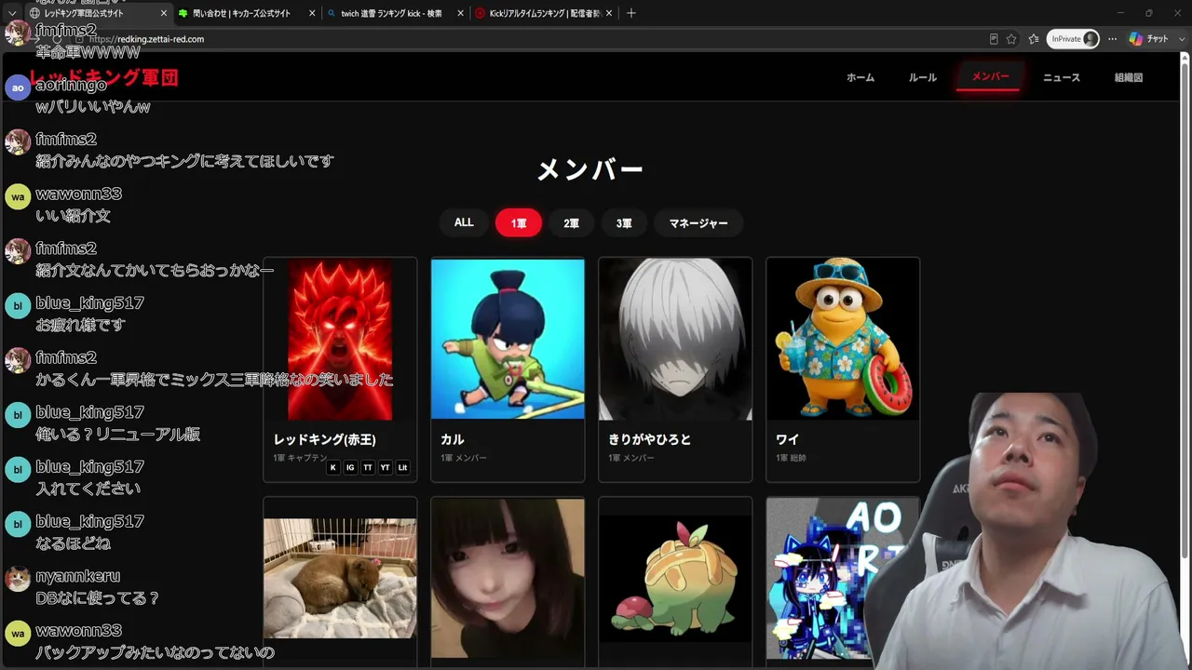Expand the chevron next to チャット
The height and width of the screenshot is (670, 1192).
[1181, 39]
